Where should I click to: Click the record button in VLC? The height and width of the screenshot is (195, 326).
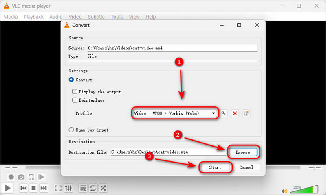tap(11, 177)
